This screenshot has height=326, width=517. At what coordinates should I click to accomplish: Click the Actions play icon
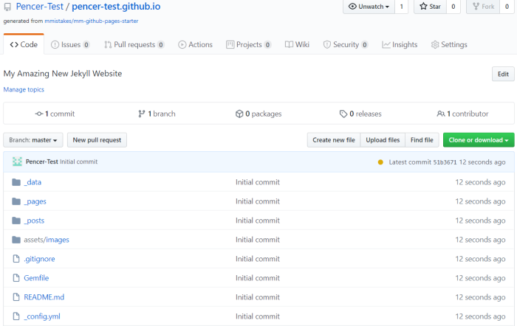[x=182, y=44]
